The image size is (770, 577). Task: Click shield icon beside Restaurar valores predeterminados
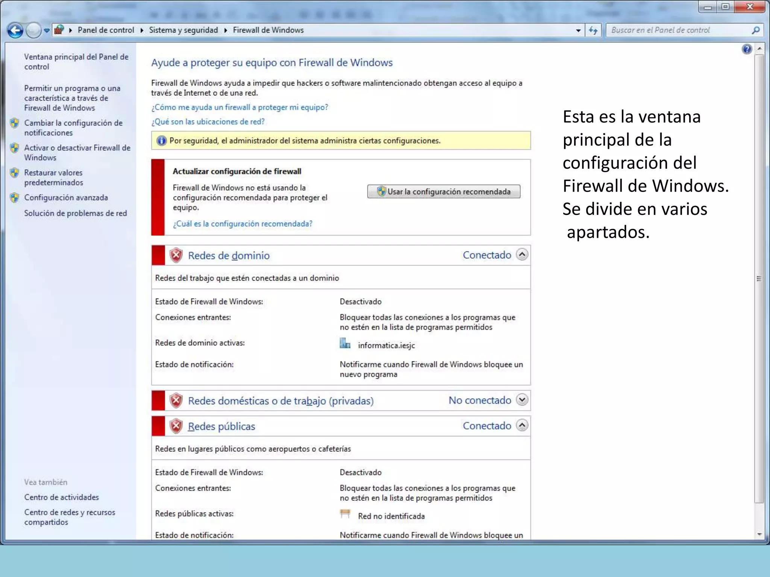(15, 173)
